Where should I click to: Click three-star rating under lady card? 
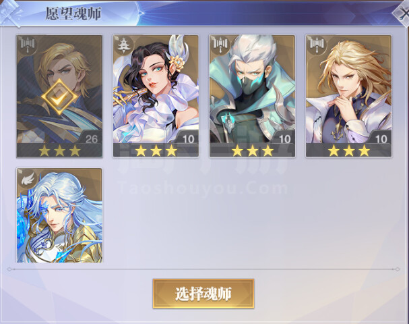click(156, 151)
